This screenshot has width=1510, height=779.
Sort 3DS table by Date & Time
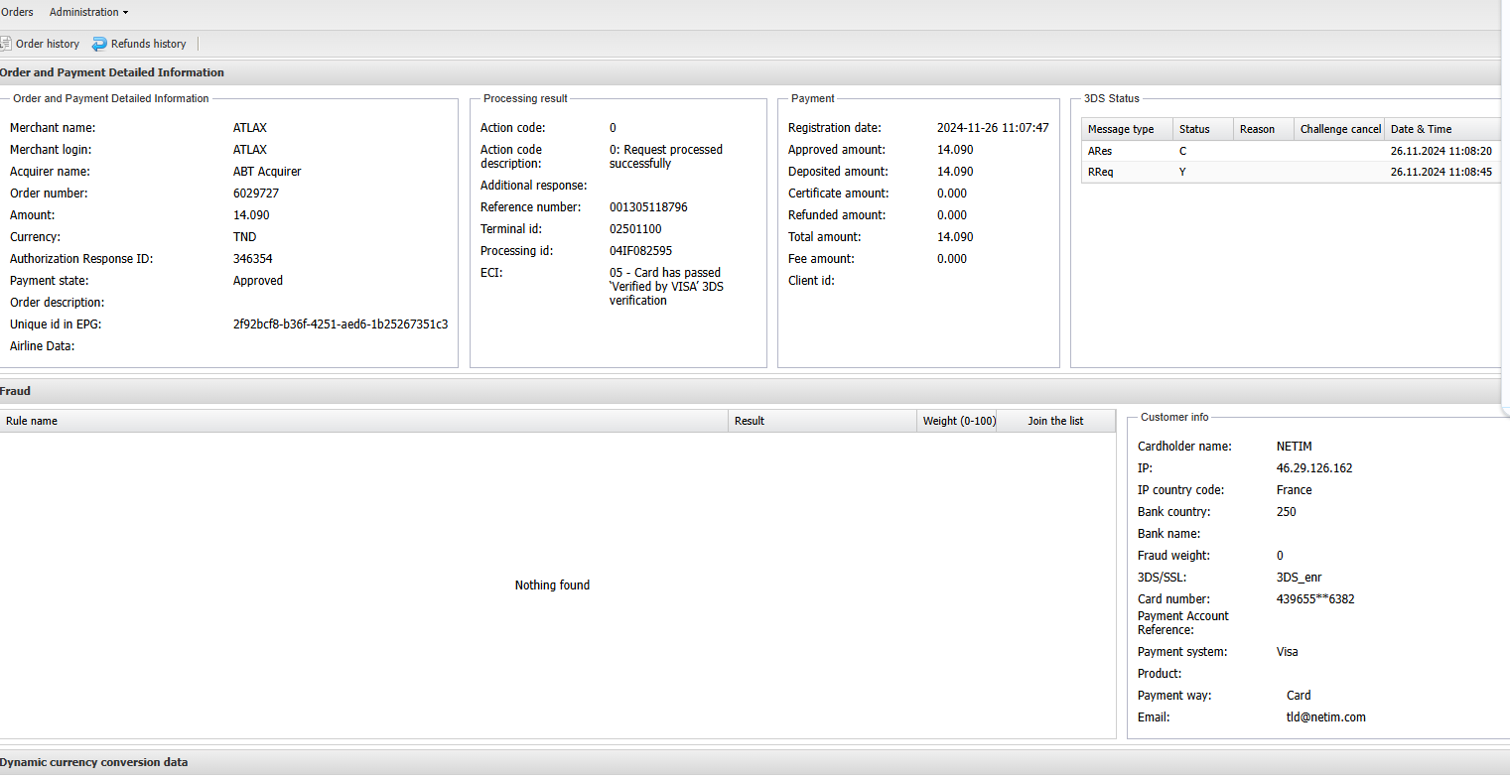pos(1421,129)
